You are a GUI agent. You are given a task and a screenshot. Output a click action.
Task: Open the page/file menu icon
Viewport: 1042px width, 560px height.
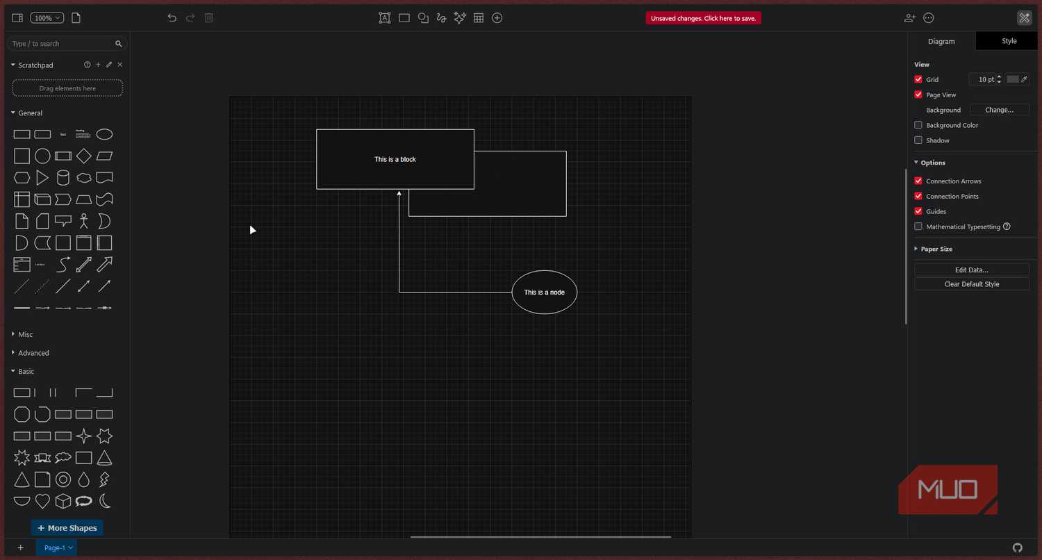[76, 18]
